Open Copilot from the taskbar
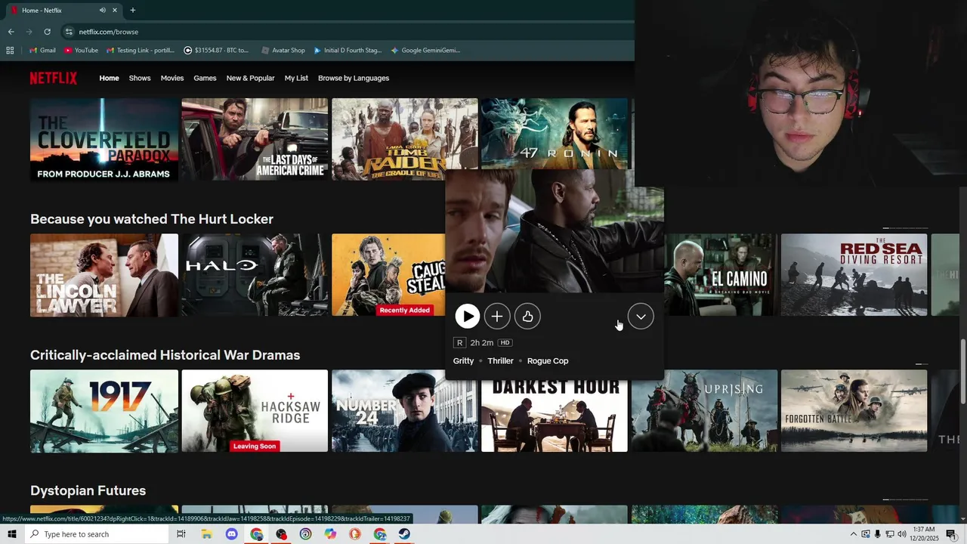Viewport: 967px width, 544px height. [330, 534]
